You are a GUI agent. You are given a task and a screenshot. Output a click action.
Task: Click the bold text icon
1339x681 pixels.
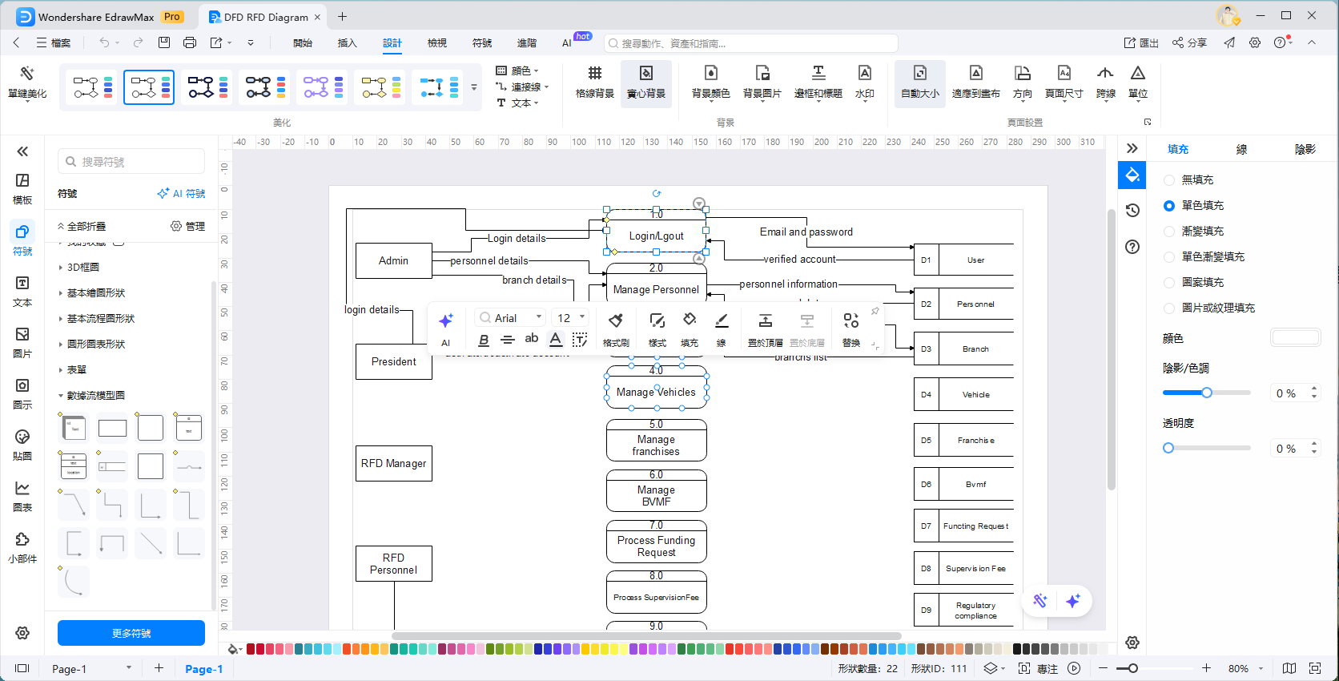coord(484,340)
